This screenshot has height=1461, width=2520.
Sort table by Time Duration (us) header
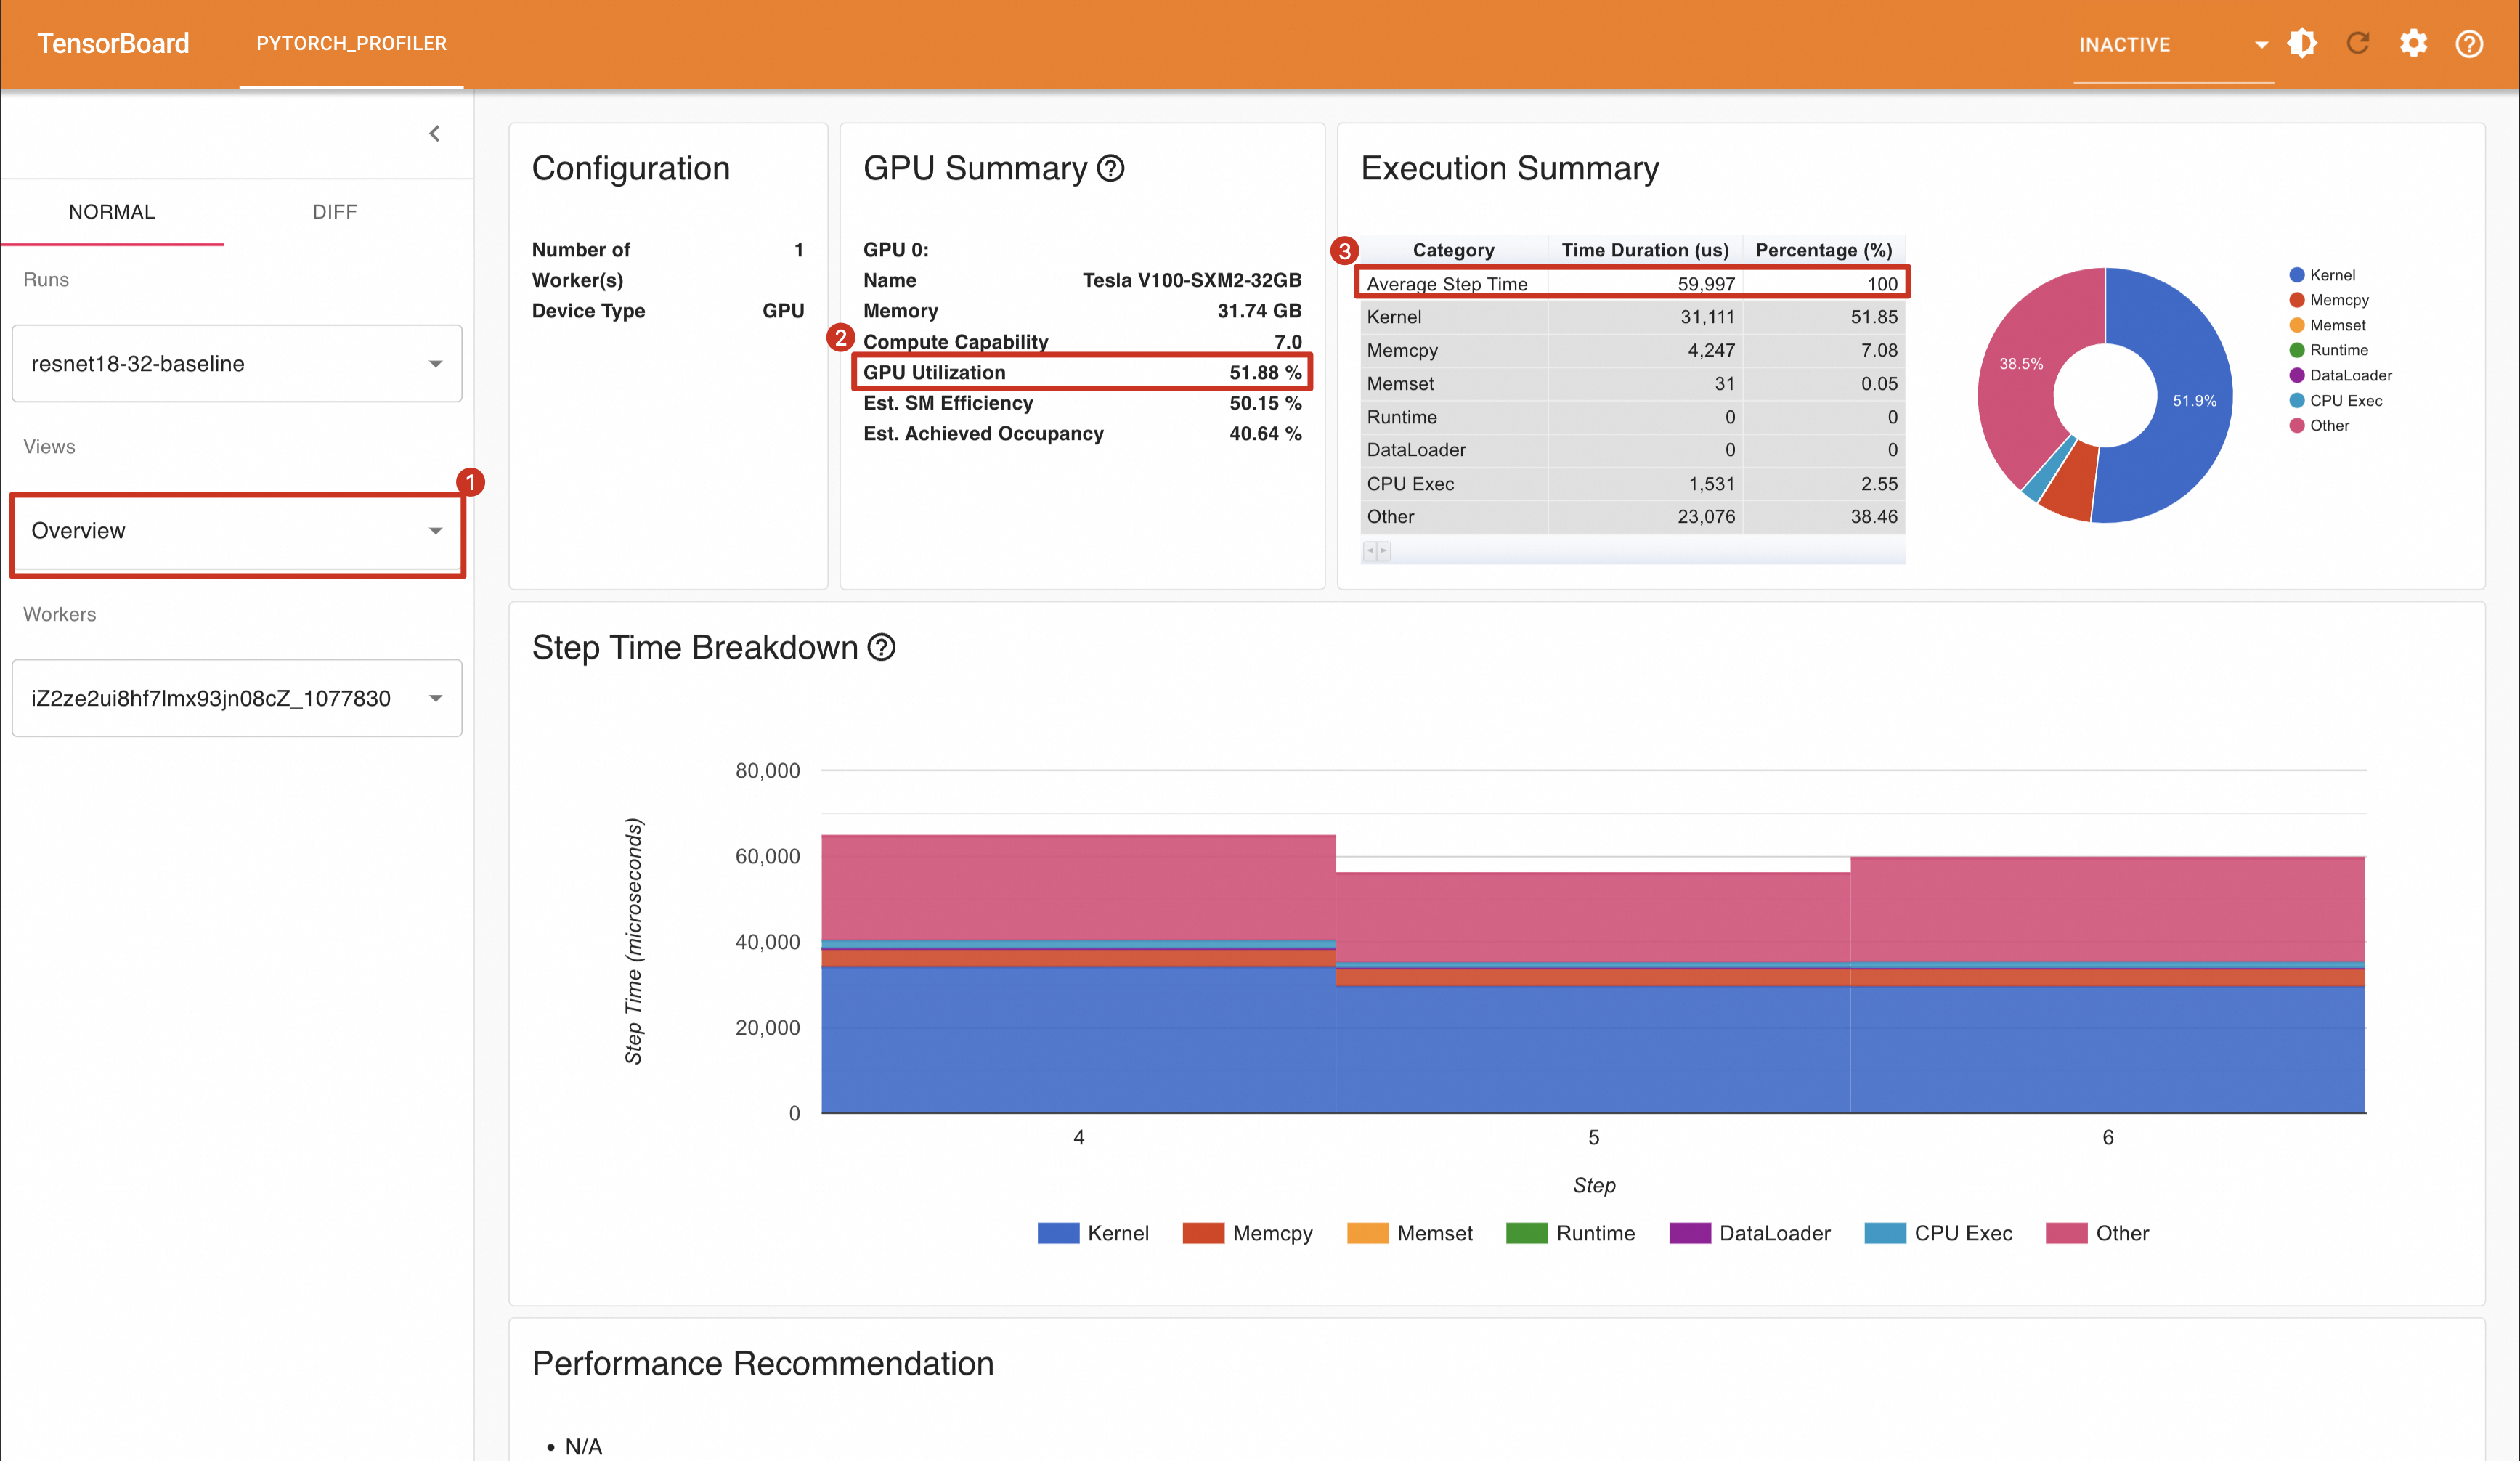[x=1645, y=250]
